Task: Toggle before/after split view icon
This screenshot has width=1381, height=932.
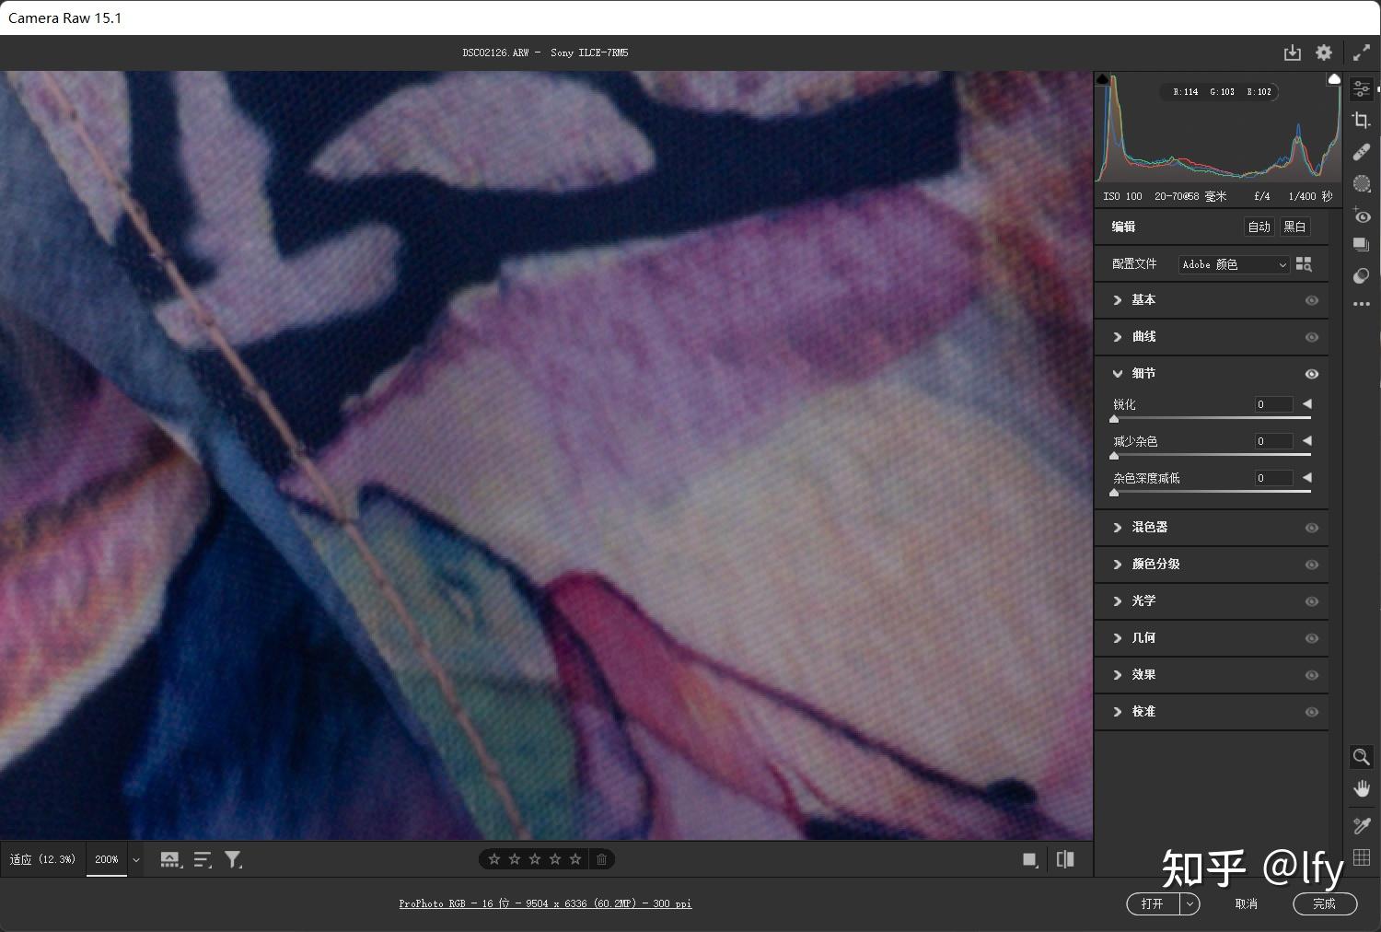Action: [1065, 859]
